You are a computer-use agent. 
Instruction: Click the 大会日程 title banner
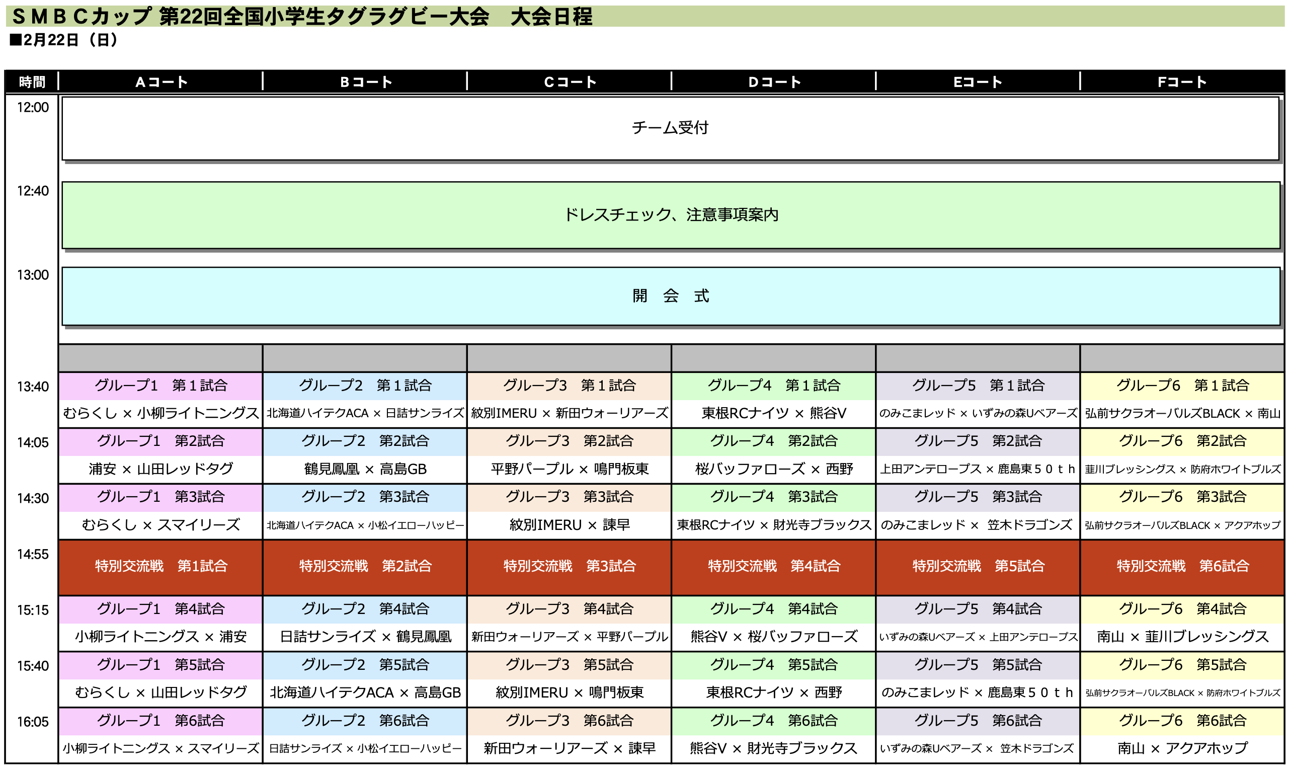551,17
